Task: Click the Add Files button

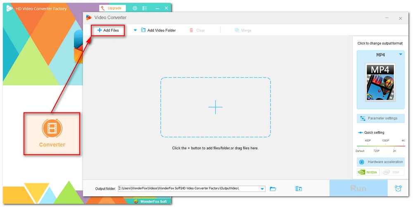Action: (108, 30)
